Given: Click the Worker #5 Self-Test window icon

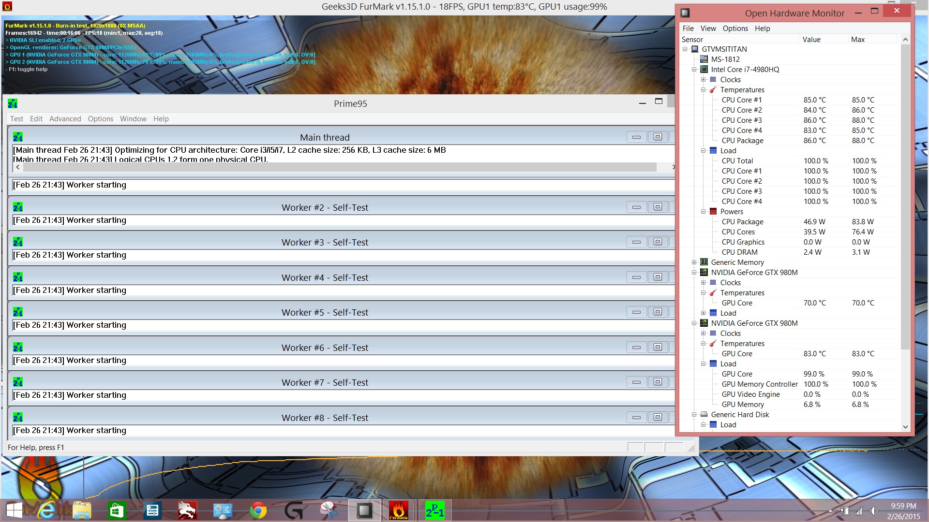Looking at the screenshot, I should click(18, 312).
